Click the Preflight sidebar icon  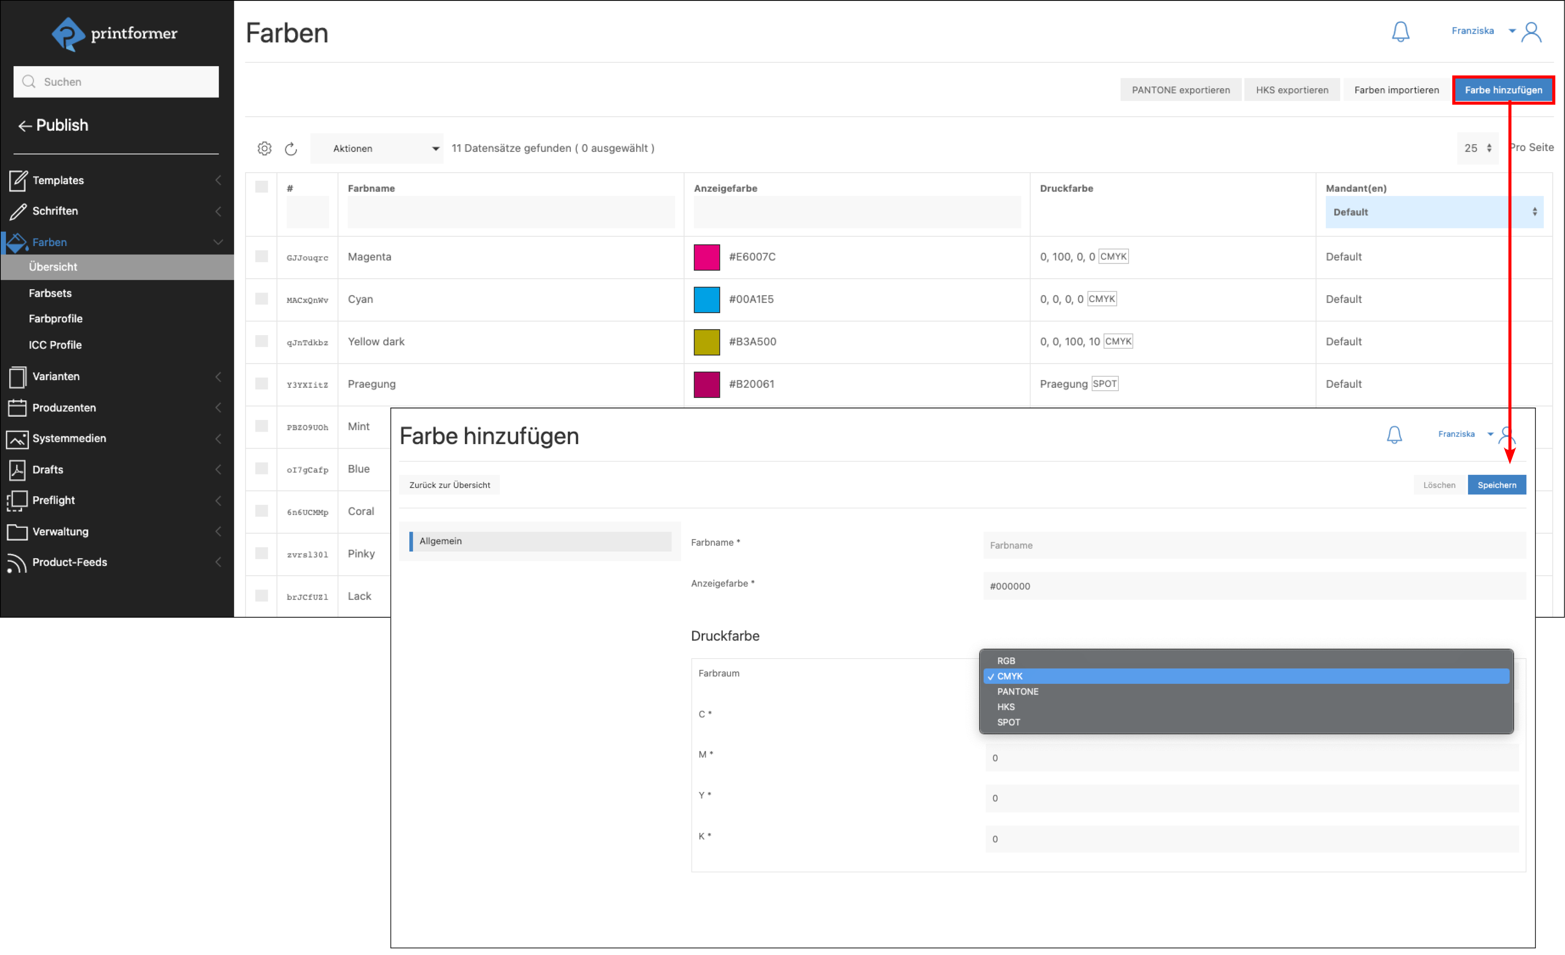point(17,501)
